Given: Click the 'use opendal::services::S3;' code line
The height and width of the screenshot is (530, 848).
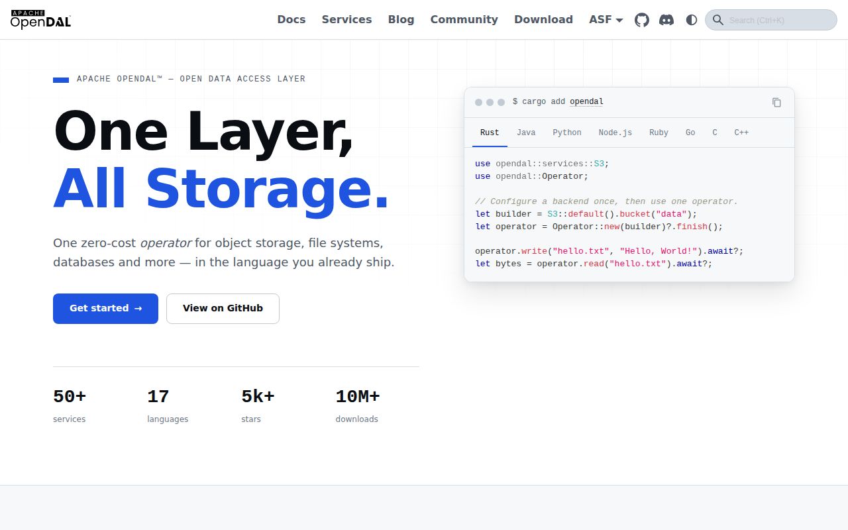Looking at the screenshot, I should click(x=541, y=164).
